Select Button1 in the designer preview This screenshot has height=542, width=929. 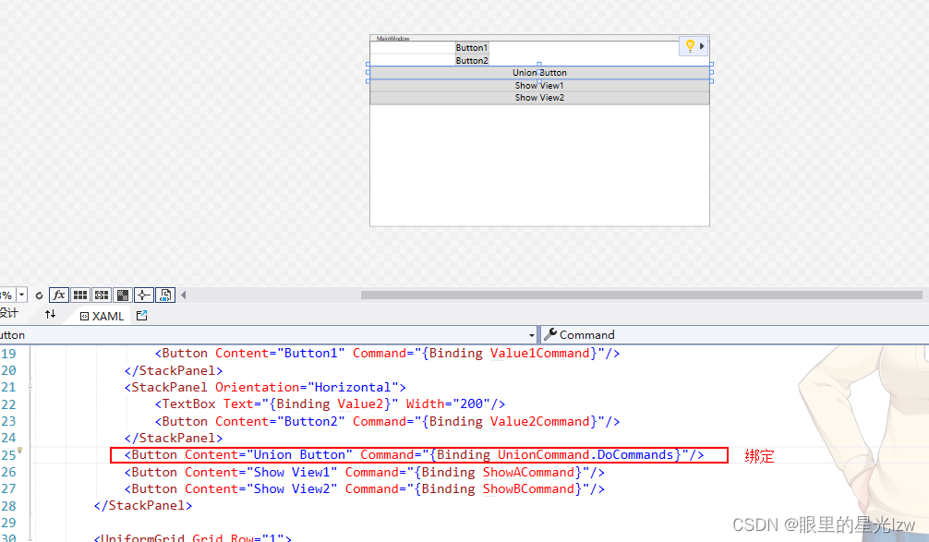472,47
